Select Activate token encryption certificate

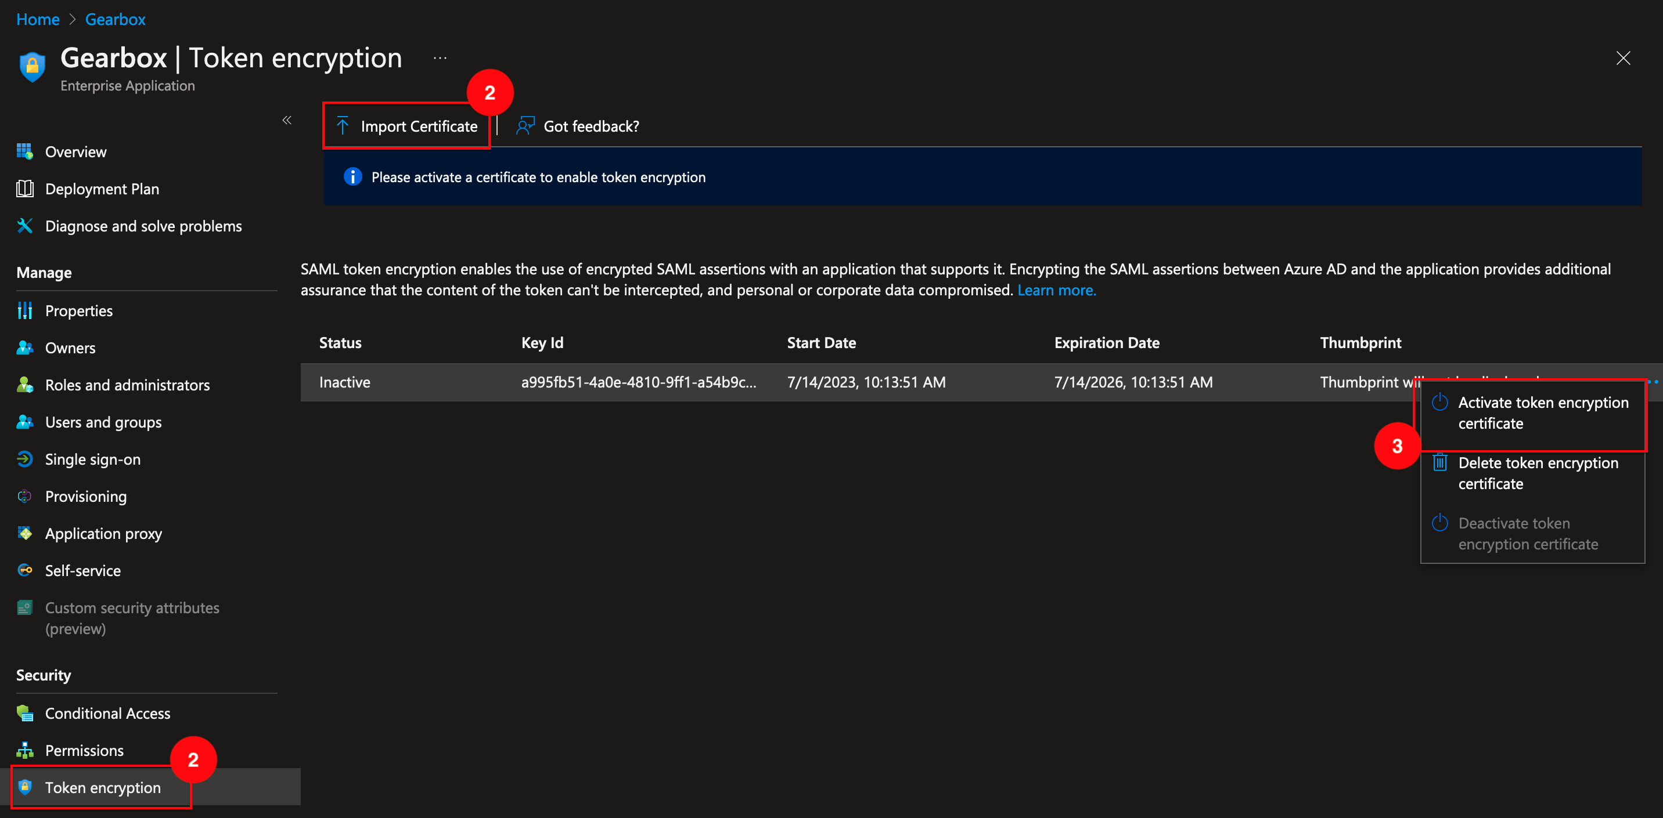1531,413
